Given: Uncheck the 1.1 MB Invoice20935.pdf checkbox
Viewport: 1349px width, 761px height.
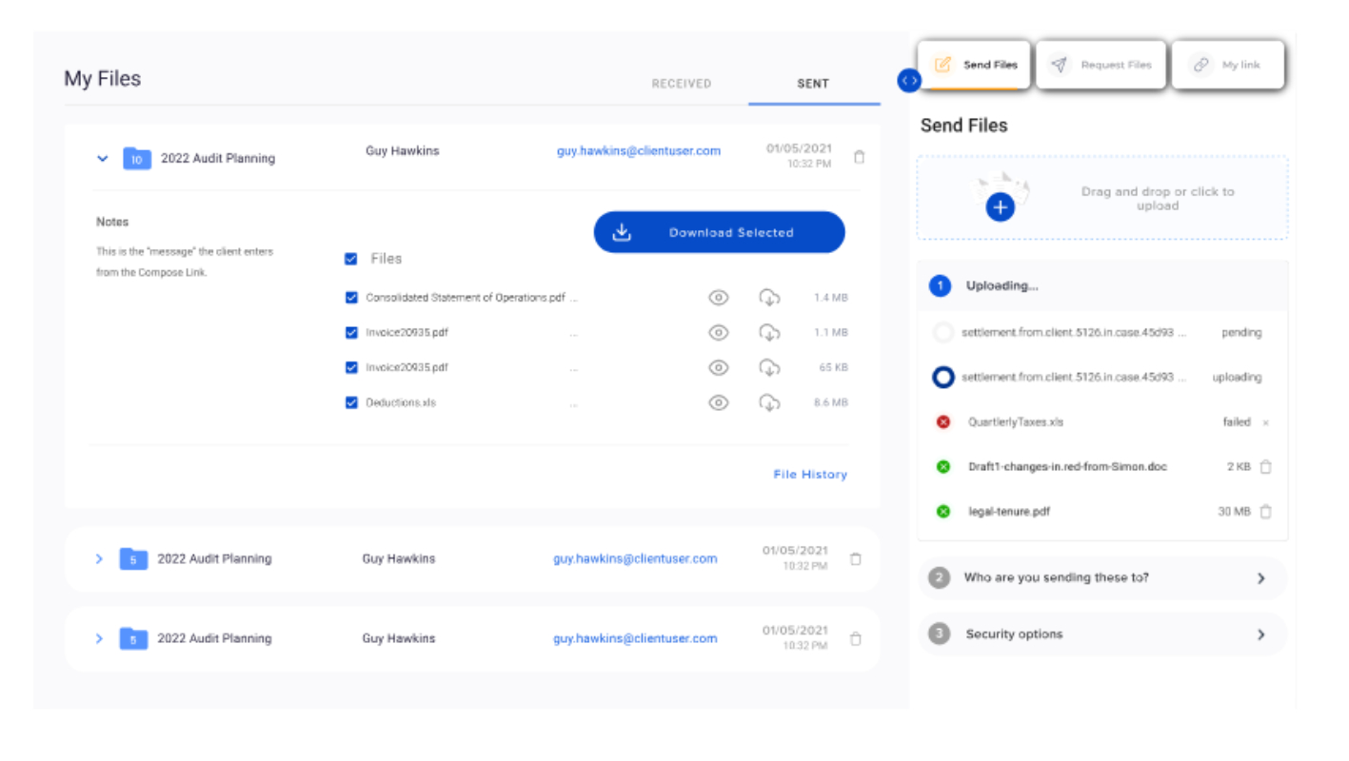Looking at the screenshot, I should [x=351, y=333].
